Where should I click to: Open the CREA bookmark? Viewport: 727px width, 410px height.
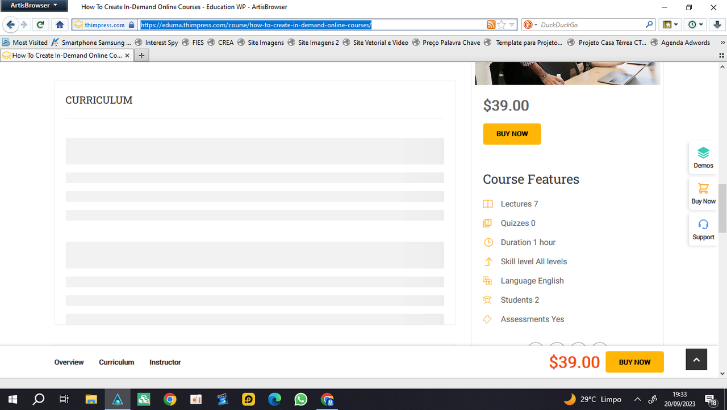click(220, 43)
